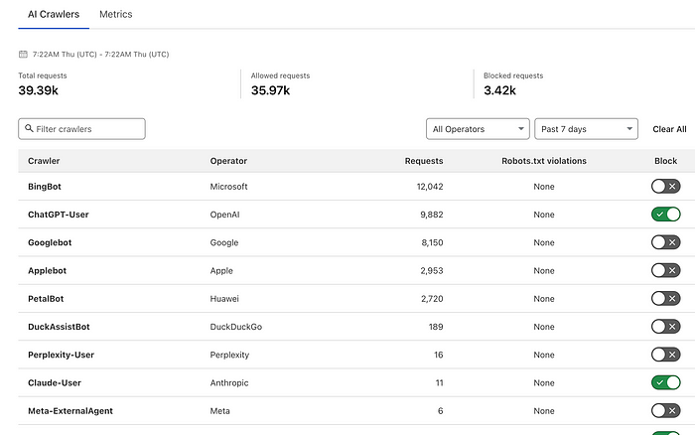Click the 7:22AM Thu (UTC) date range text
This screenshot has height=435, width=695.
coord(100,55)
